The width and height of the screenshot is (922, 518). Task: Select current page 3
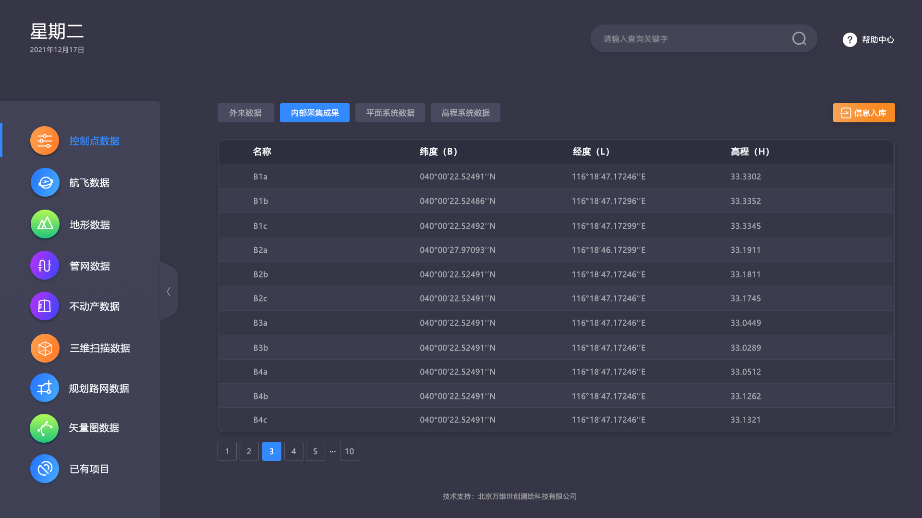tap(272, 451)
